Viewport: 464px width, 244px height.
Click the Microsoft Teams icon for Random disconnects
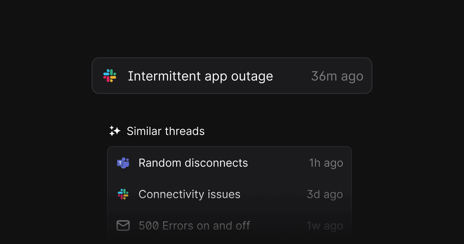click(x=123, y=163)
